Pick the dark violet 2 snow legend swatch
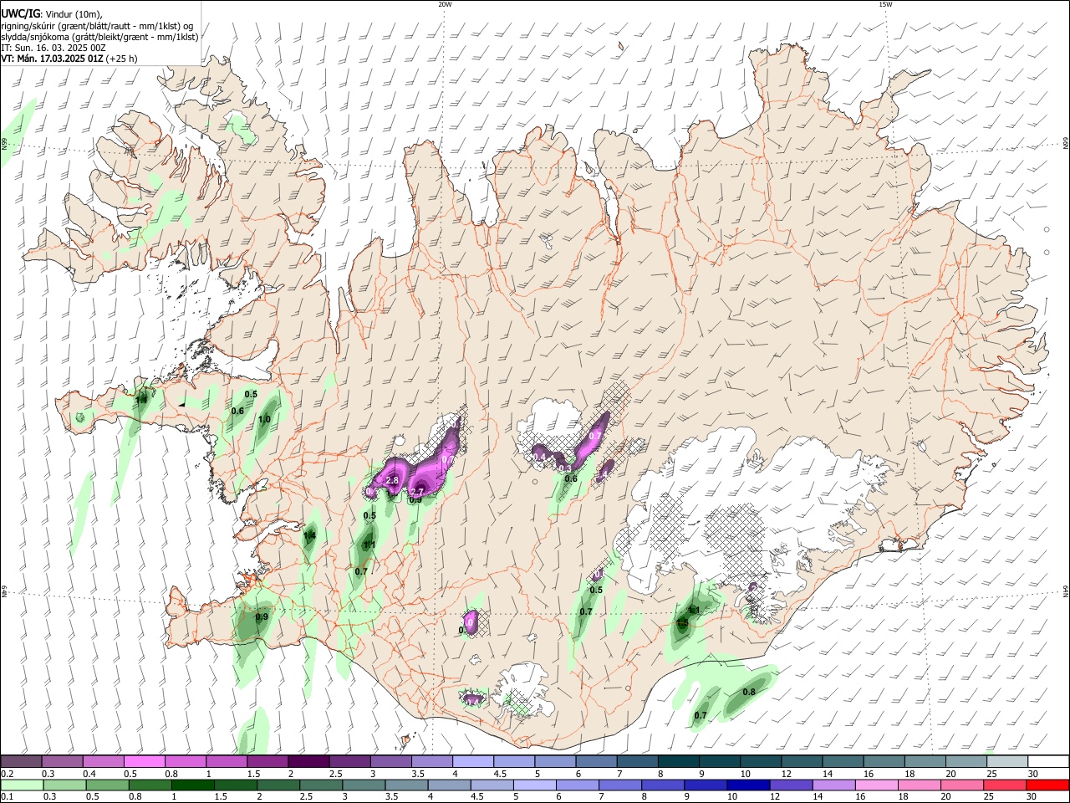1070x803 pixels. [308, 761]
